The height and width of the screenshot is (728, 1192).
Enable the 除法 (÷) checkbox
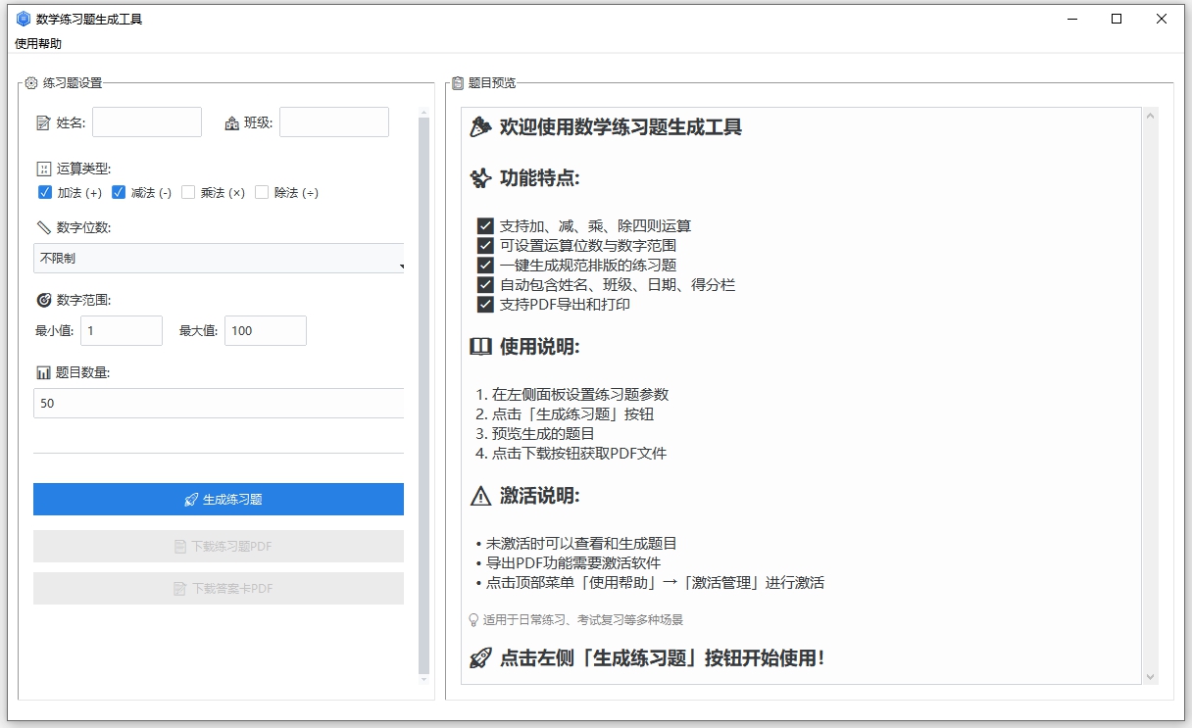pos(262,192)
